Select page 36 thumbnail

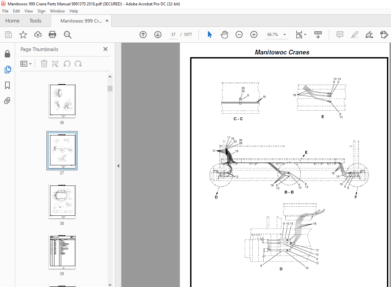click(x=62, y=100)
